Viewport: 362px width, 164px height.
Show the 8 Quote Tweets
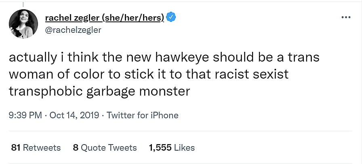point(105,148)
